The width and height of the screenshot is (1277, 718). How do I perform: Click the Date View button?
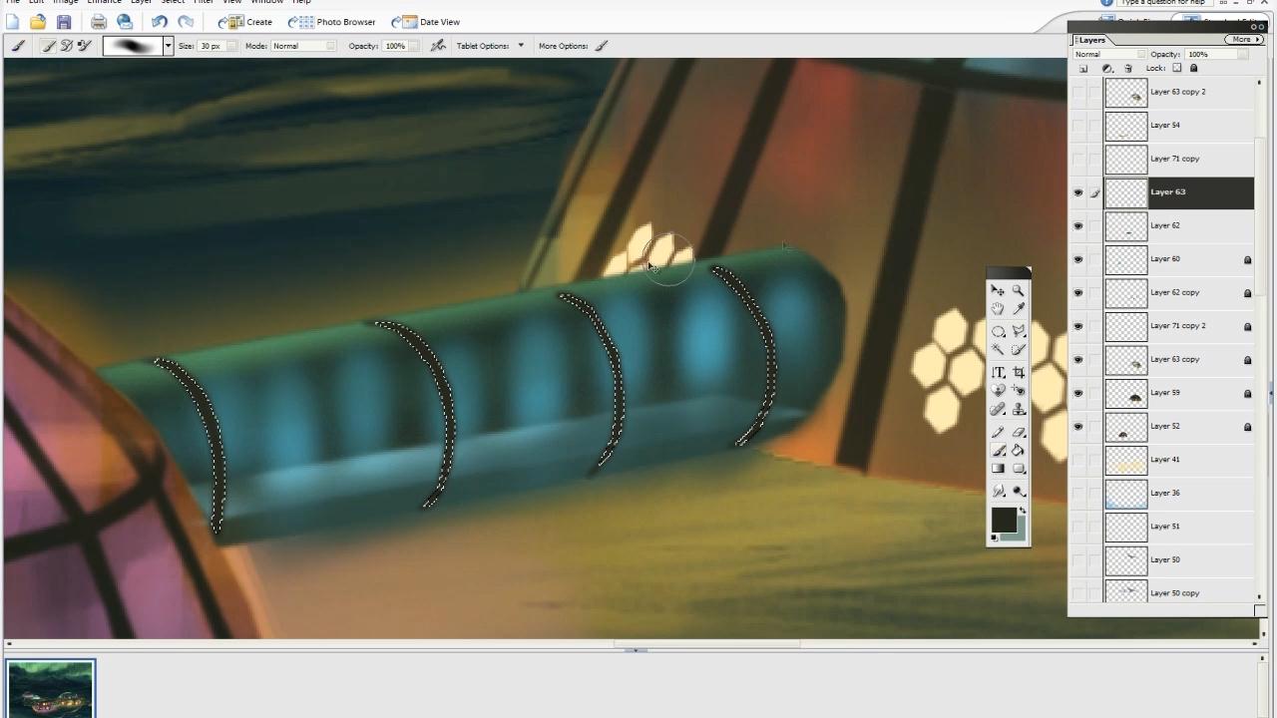[426, 22]
